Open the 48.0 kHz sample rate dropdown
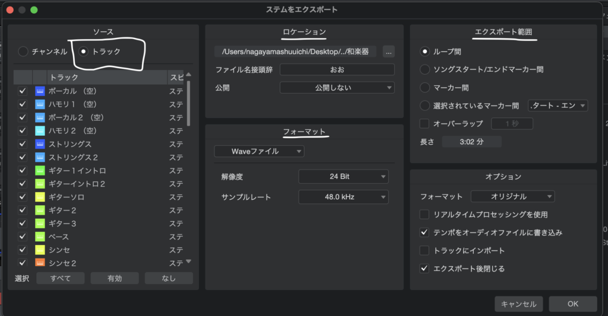Screen dimensions: 608x316 click(x=343, y=197)
